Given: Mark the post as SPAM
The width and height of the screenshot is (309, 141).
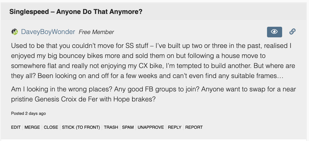Looking at the screenshot, I should pyautogui.click(x=128, y=127).
